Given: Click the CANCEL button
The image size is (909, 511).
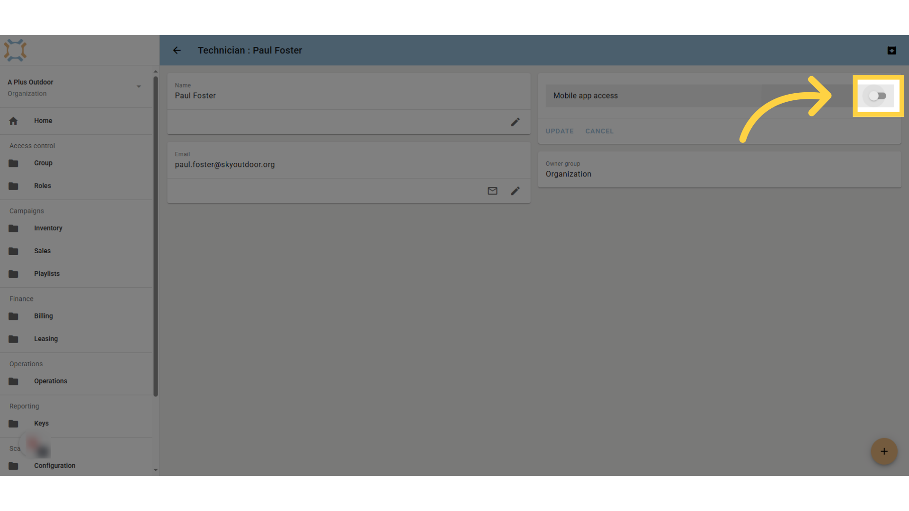Looking at the screenshot, I should pyautogui.click(x=599, y=131).
